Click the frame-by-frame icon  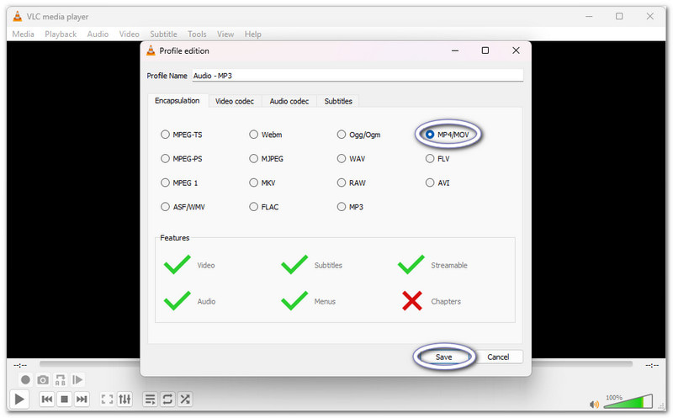point(77,380)
